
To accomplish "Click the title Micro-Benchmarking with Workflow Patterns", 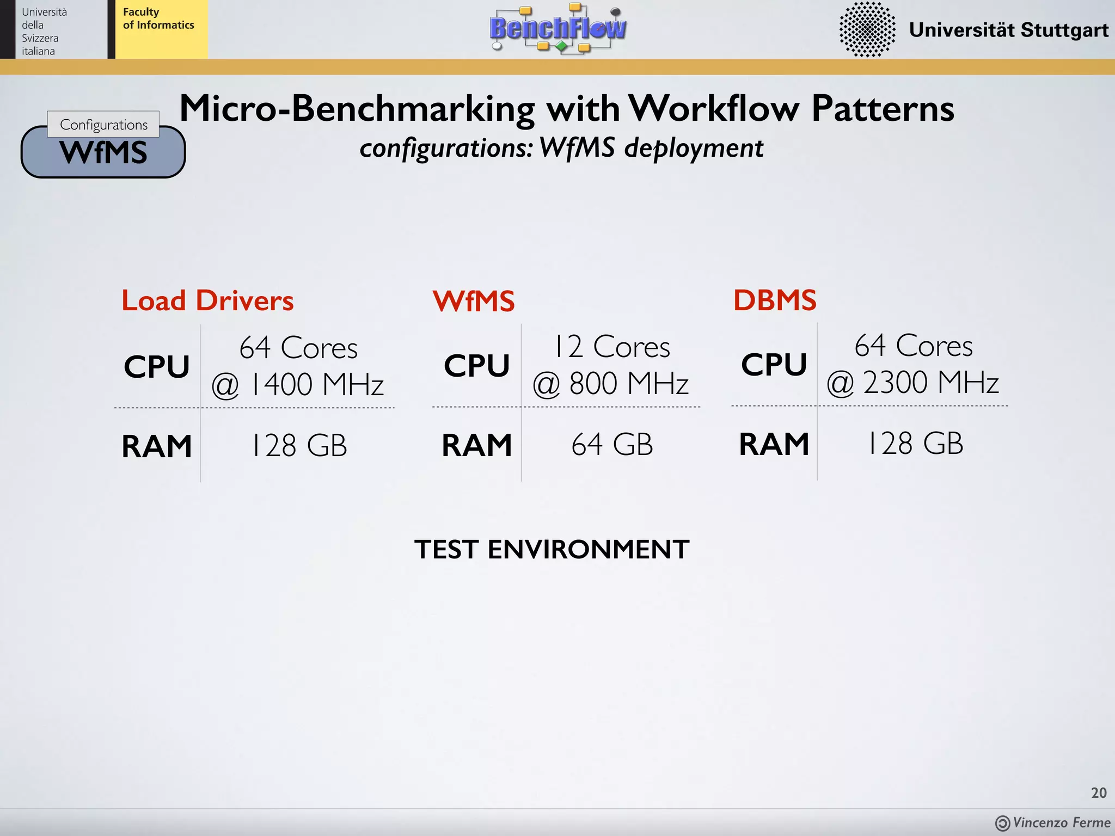I will (567, 108).
